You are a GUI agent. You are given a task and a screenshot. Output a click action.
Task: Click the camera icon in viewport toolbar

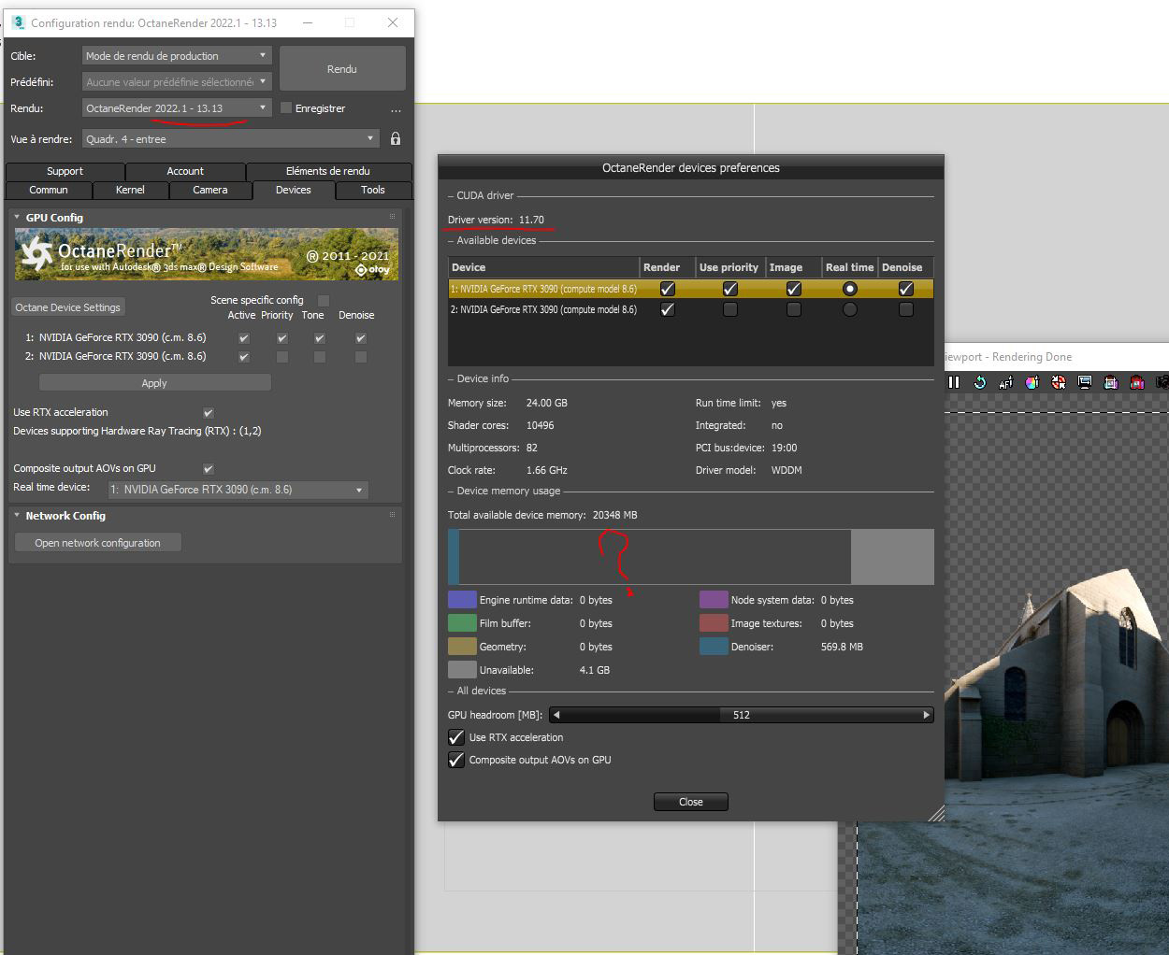(x=1162, y=382)
